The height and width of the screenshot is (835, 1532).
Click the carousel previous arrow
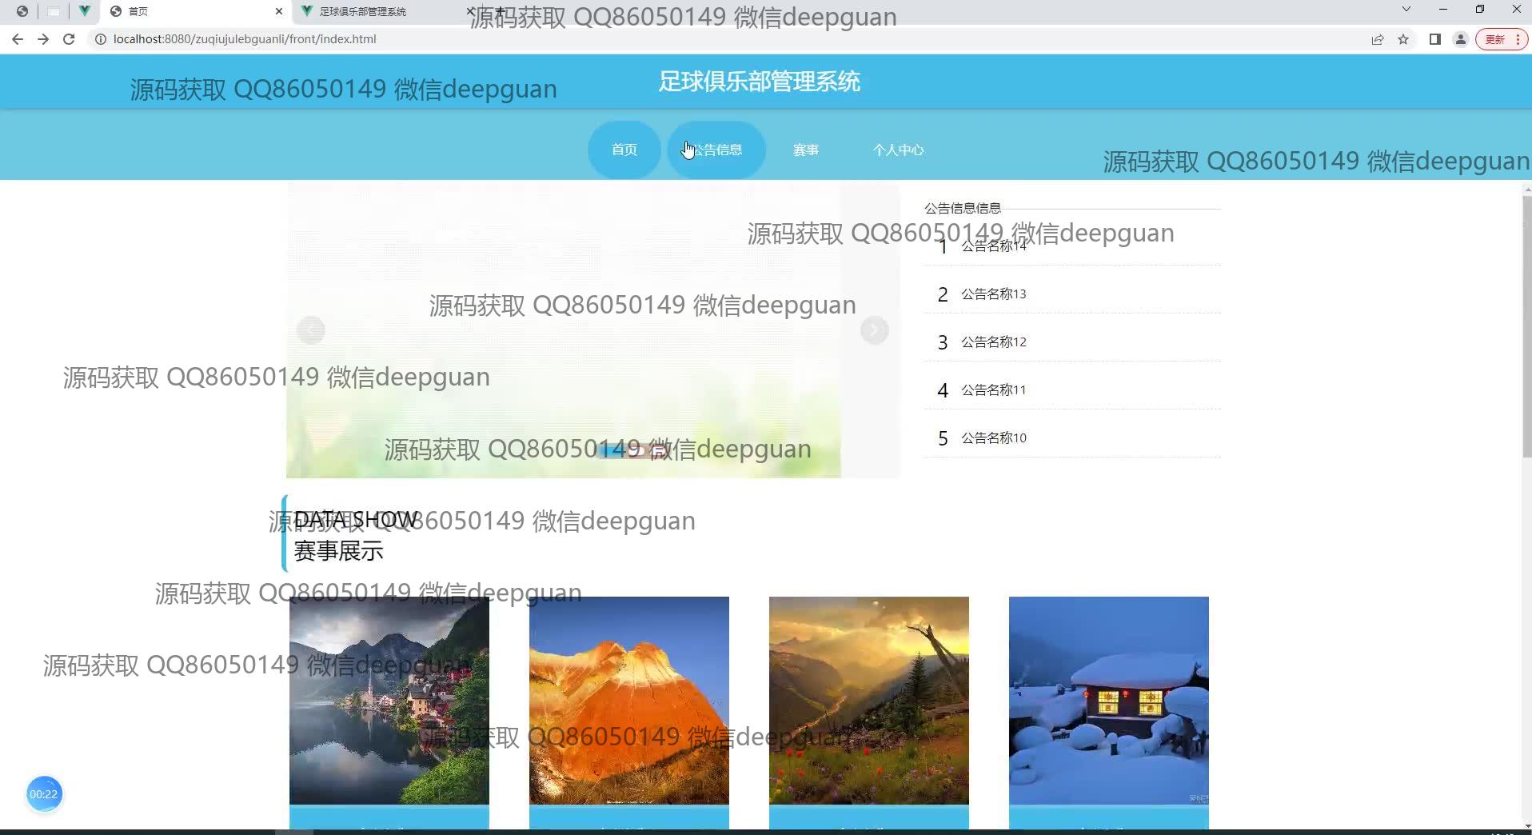pyautogui.click(x=311, y=330)
